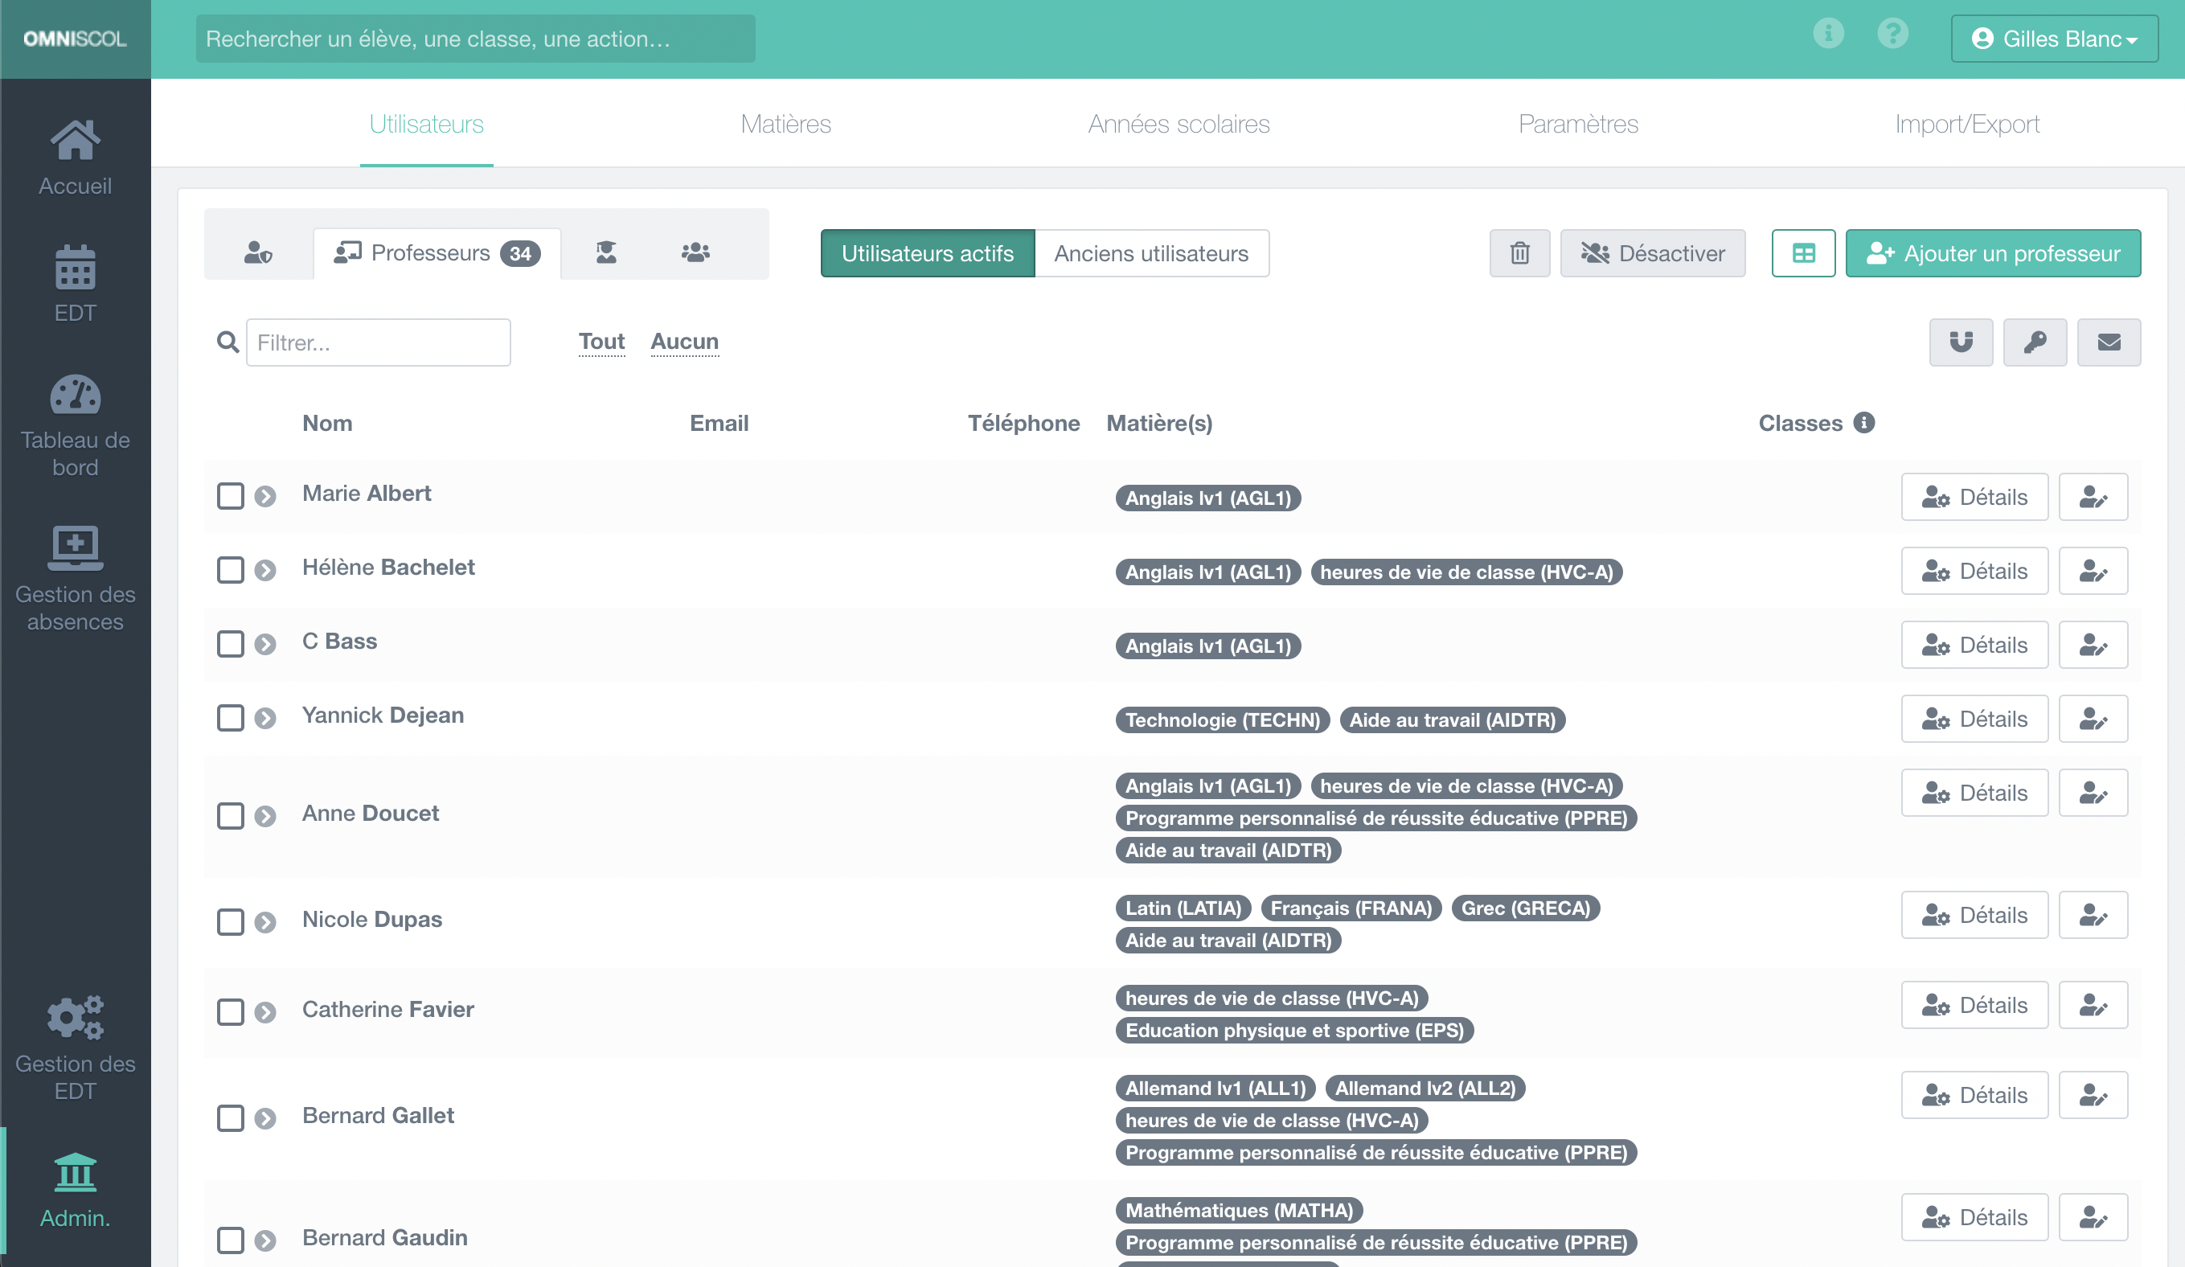Image resolution: width=2185 pixels, height=1267 pixels.
Task: Click edit user icon for Marie Albert
Action: coord(2093,497)
